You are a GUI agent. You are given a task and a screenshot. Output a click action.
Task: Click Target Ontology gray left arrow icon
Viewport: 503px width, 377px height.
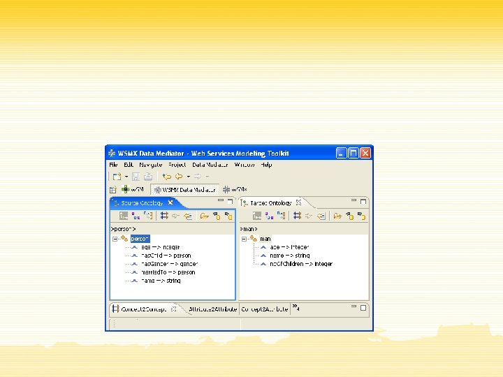pos(309,216)
